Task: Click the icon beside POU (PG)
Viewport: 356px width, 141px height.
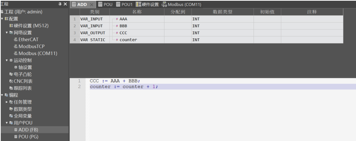Action: coord(16,137)
